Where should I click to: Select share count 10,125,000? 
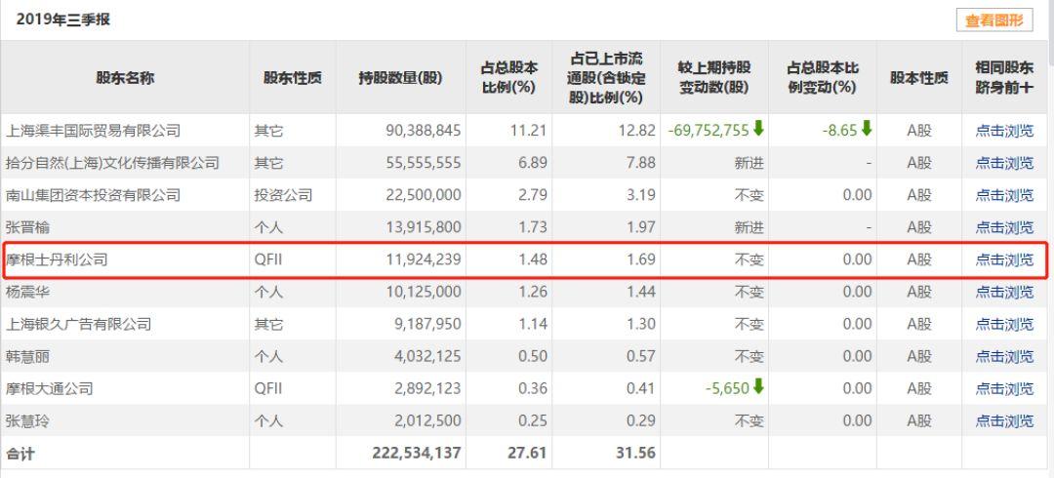pos(424,292)
